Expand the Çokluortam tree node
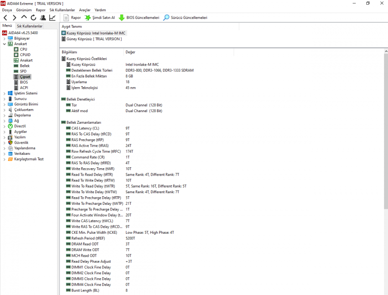 [4, 110]
